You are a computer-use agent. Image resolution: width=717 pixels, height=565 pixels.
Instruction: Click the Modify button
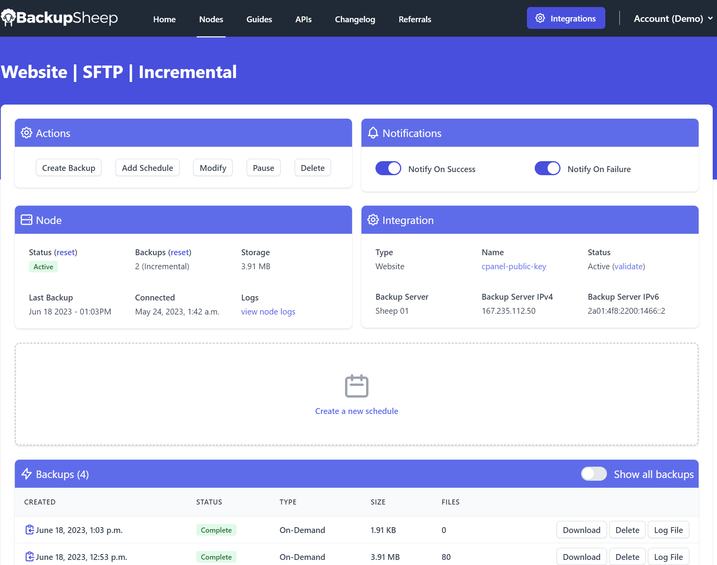click(x=213, y=167)
